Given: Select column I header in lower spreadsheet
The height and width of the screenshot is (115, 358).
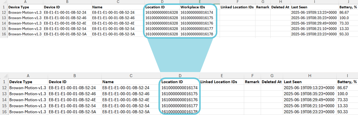Looking at the screenshot, I should (x=347, y=76).
